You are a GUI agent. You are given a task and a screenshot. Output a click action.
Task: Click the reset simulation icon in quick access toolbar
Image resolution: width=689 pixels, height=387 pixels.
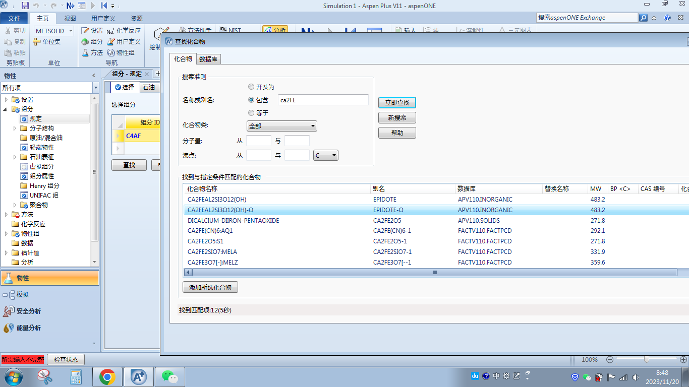[x=103, y=6]
